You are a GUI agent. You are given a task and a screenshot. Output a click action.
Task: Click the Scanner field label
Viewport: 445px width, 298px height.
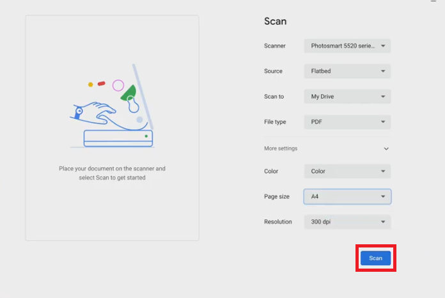click(275, 46)
